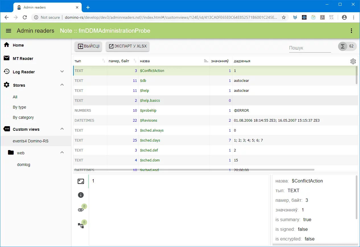Click the ВЫЙСЦІ exit button
The height and width of the screenshot is (247, 360).
click(88, 46)
